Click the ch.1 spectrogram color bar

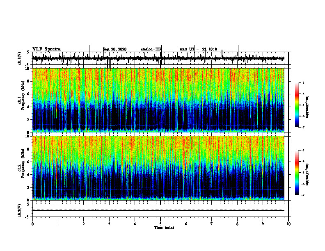(x=297, y=105)
